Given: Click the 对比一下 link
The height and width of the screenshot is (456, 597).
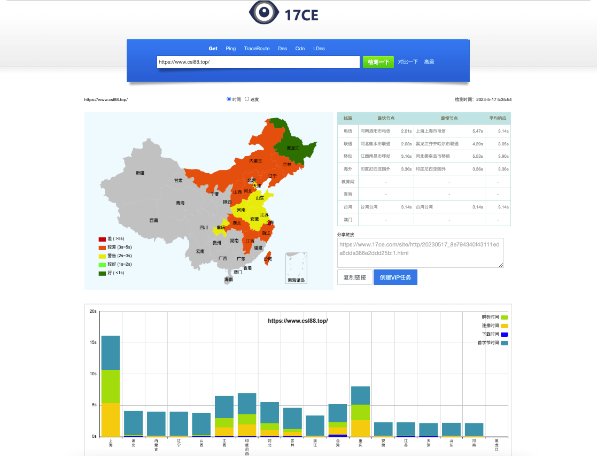Looking at the screenshot, I should (408, 61).
